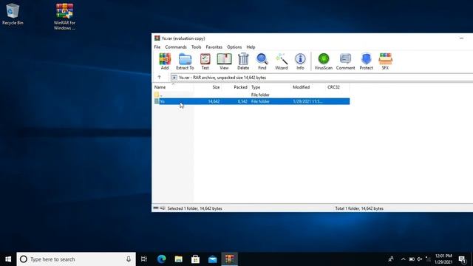The width and height of the screenshot is (473, 266).
Task: Start VirusScan on the archive
Action: pyautogui.click(x=324, y=61)
